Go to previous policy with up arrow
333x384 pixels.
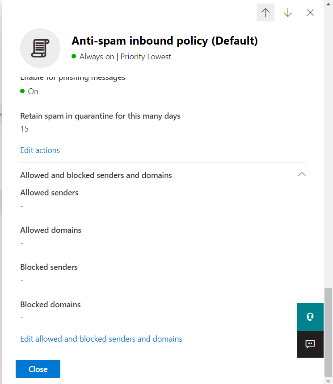pos(266,12)
